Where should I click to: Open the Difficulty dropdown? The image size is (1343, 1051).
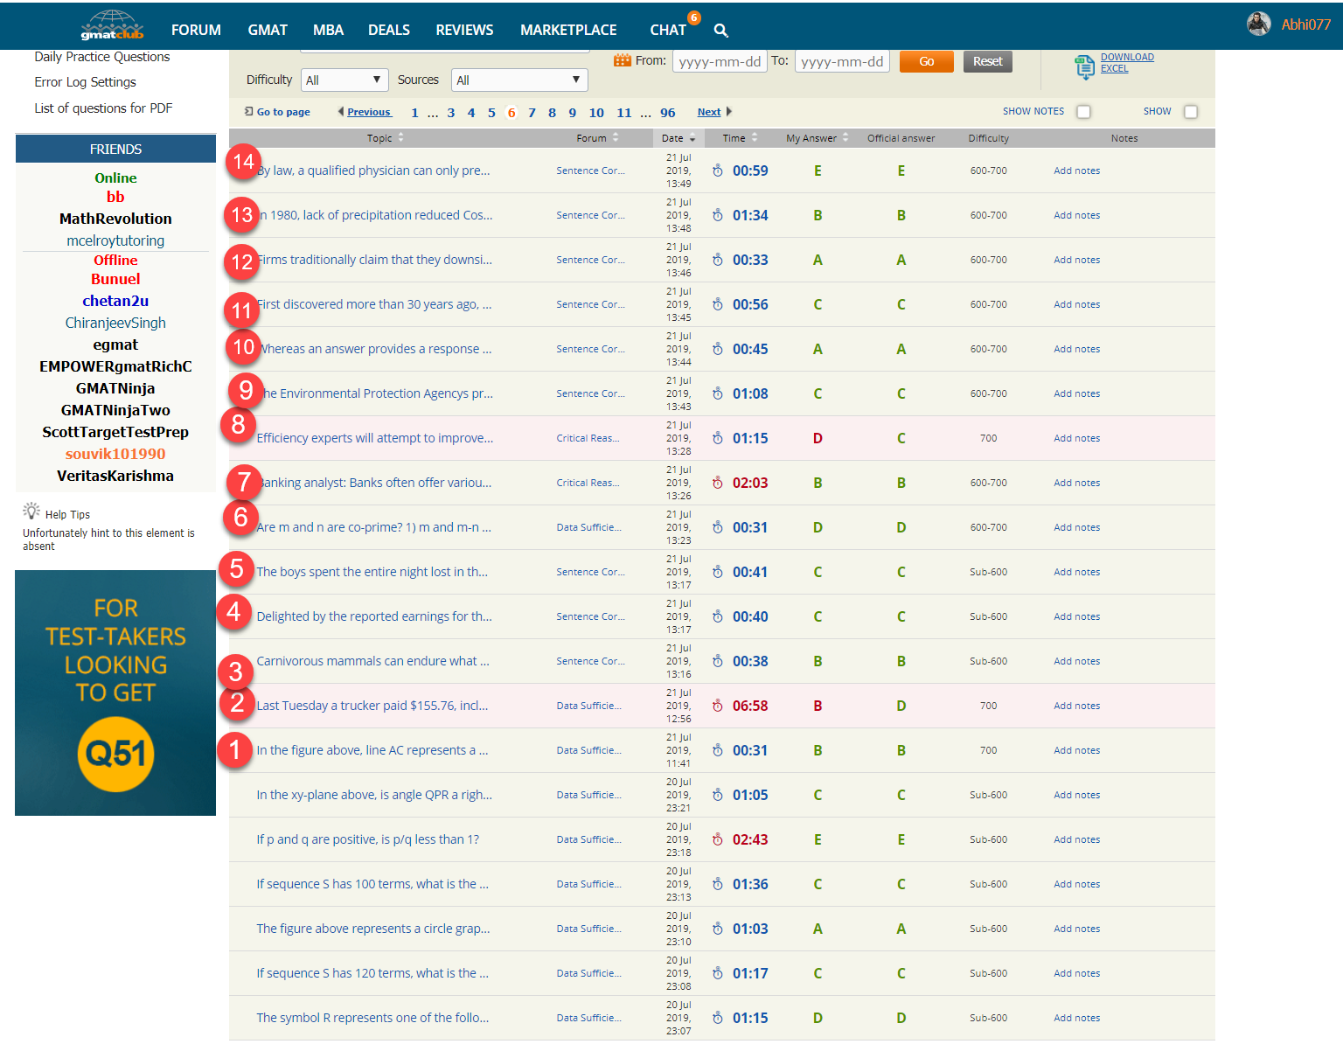pyautogui.click(x=344, y=80)
